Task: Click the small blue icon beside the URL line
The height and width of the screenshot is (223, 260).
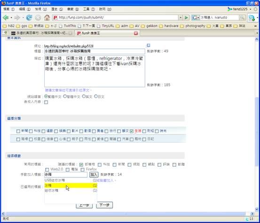Action: pos(149,46)
